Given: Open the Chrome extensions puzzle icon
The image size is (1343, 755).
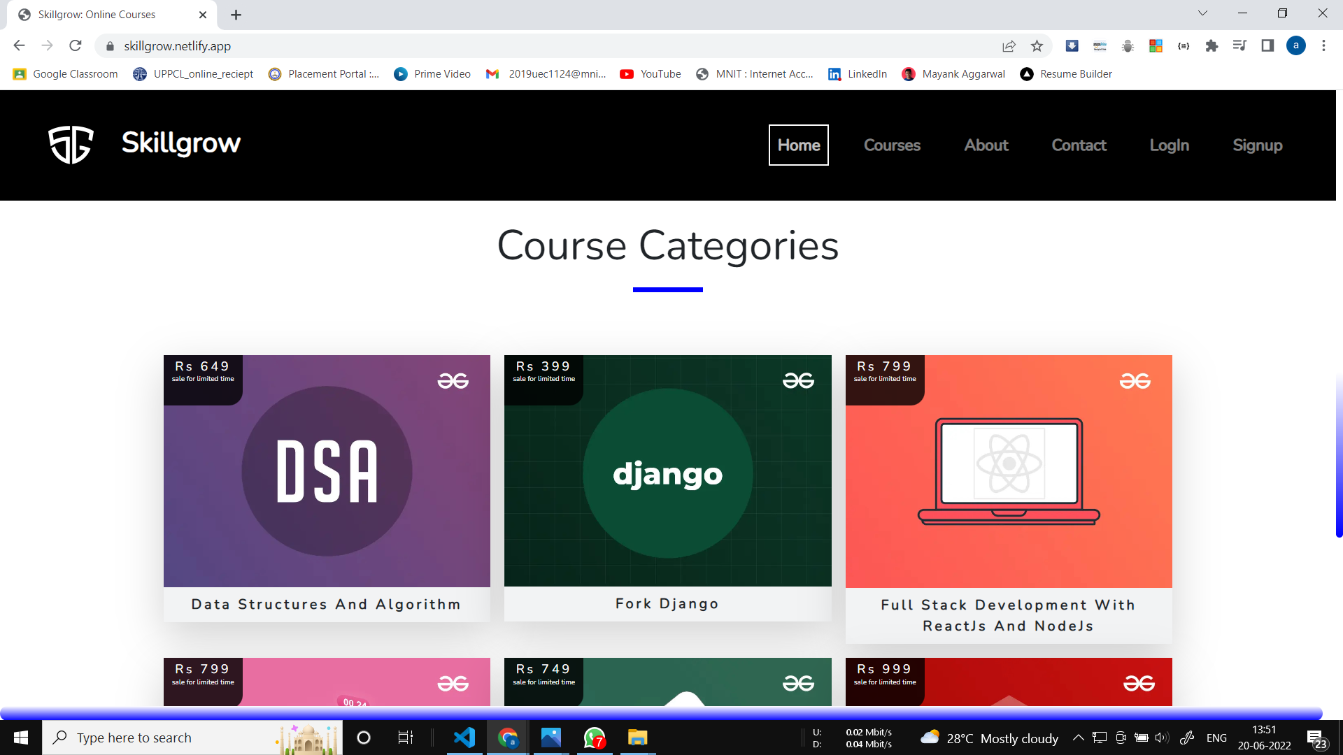Looking at the screenshot, I should coord(1211,46).
